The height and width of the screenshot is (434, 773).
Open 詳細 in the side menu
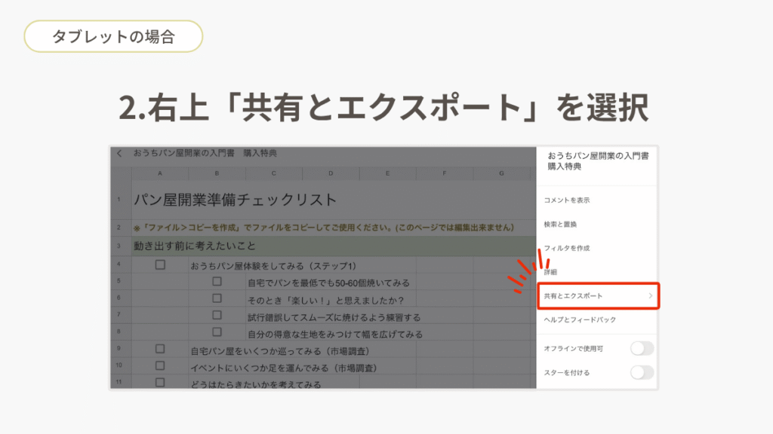[550, 272]
